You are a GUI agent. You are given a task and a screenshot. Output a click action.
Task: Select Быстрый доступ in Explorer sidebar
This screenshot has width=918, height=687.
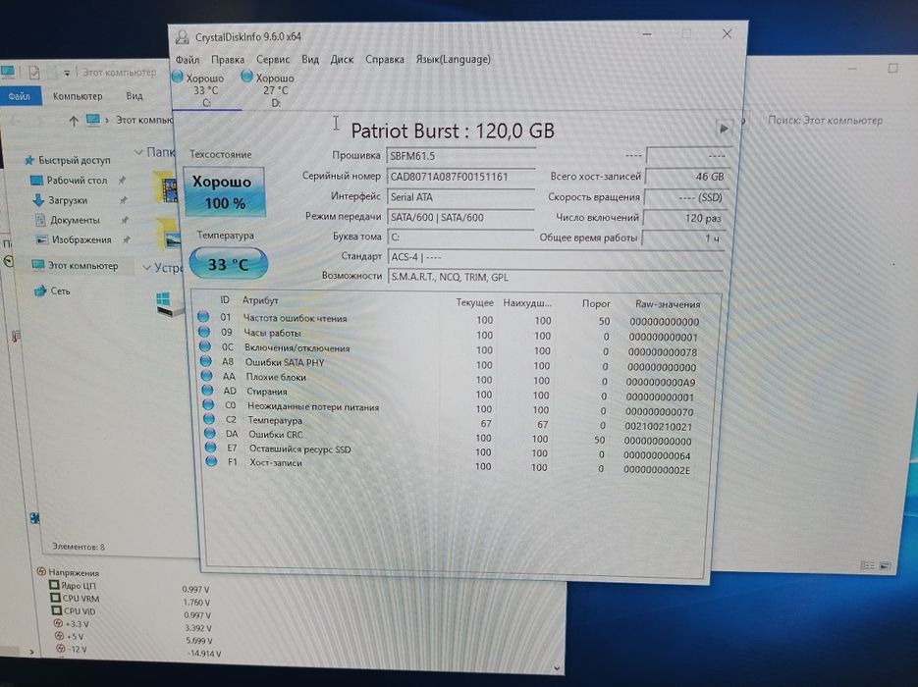click(x=68, y=160)
